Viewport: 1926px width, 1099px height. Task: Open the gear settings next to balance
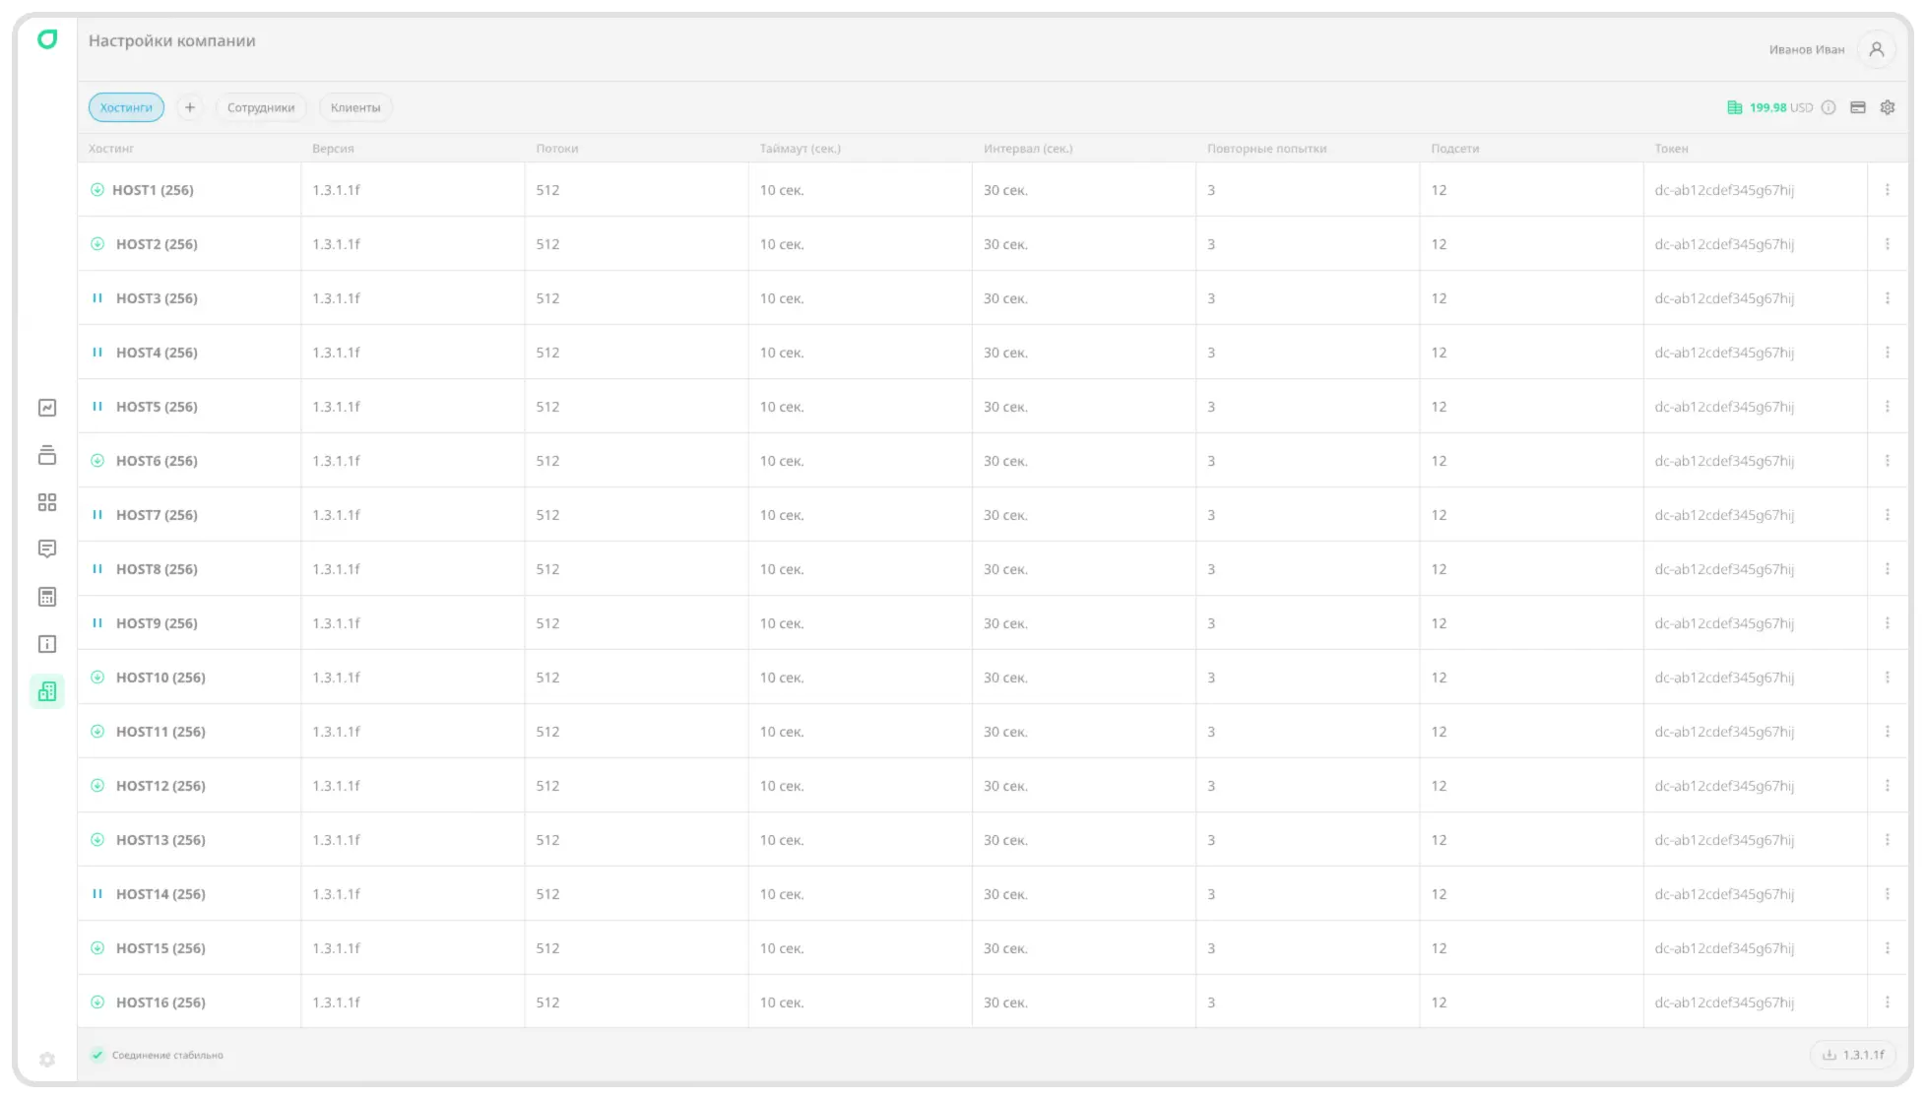click(x=1888, y=107)
